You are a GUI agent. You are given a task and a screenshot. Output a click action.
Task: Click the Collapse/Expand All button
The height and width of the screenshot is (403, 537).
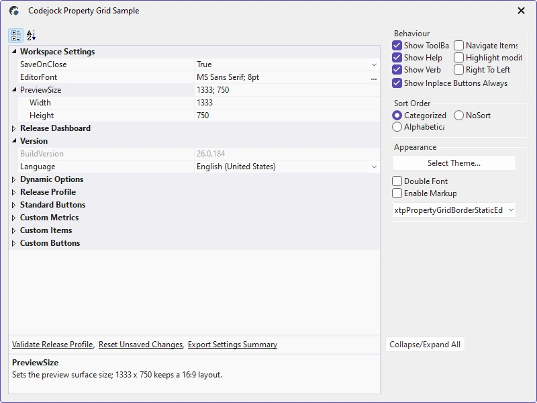pyautogui.click(x=425, y=345)
